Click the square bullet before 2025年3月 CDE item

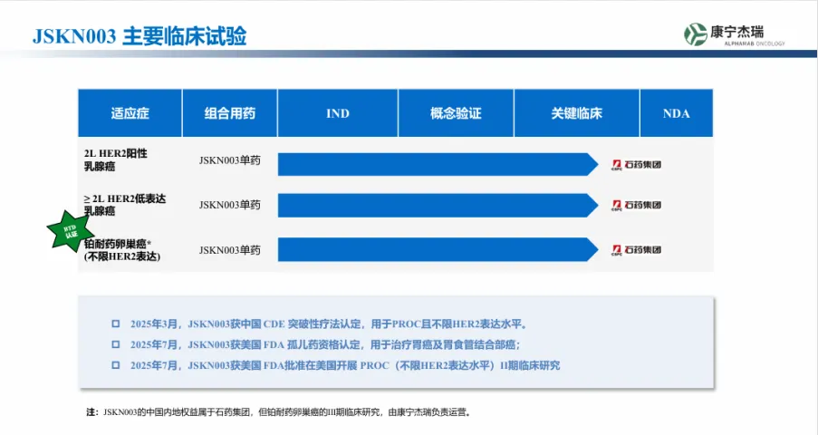(115, 324)
